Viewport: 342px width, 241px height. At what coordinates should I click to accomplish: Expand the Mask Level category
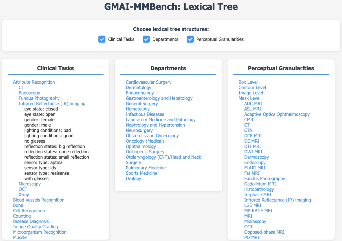(x=250, y=98)
